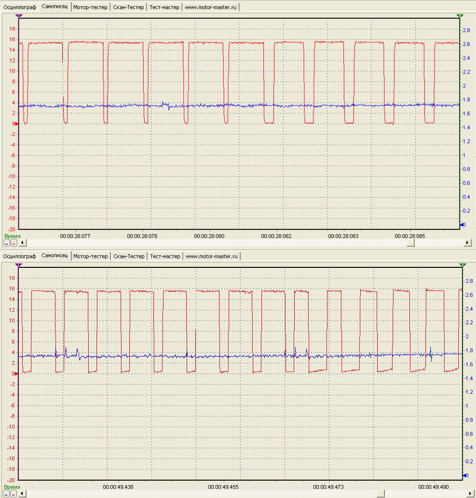Click timestamp 00:00:49:438 on lower time axis
Screen dimensions: 476x498
(118, 487)
